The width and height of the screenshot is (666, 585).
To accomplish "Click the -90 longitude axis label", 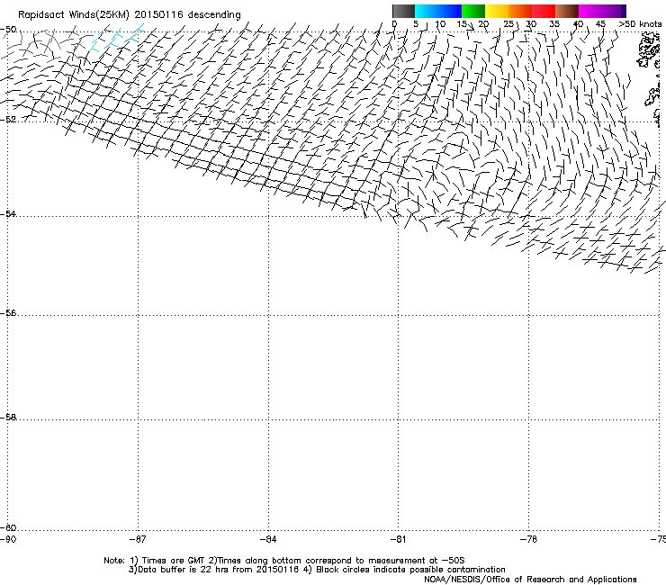I will pos(8,539).
